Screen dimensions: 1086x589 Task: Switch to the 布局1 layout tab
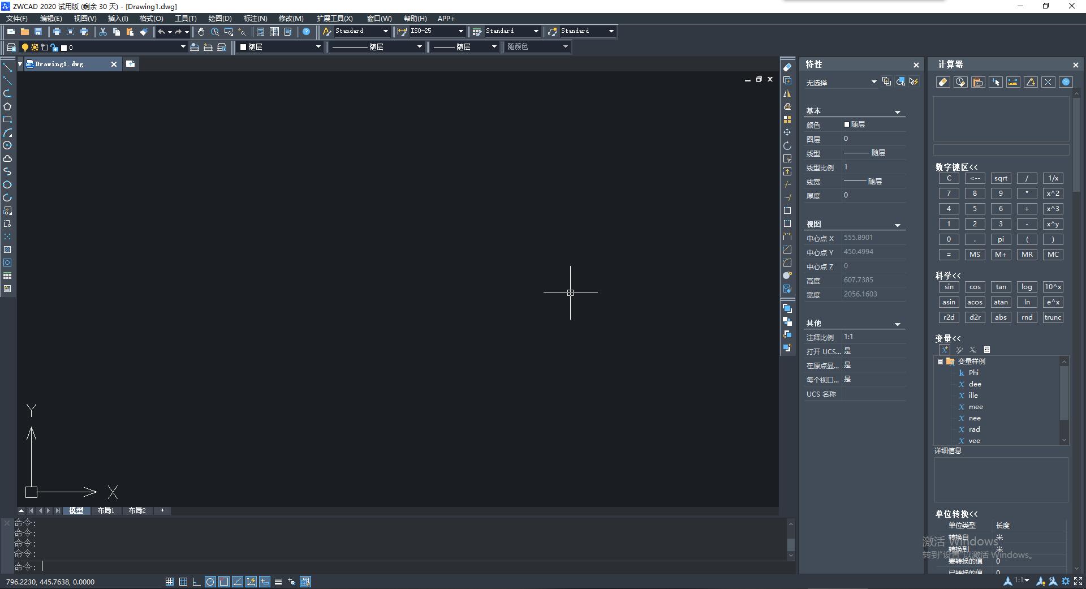(x=106, y=510)
